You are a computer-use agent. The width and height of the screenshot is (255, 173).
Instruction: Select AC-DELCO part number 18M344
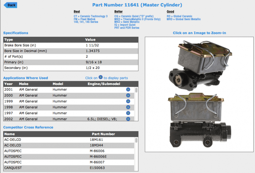click(x=96, y=145)
